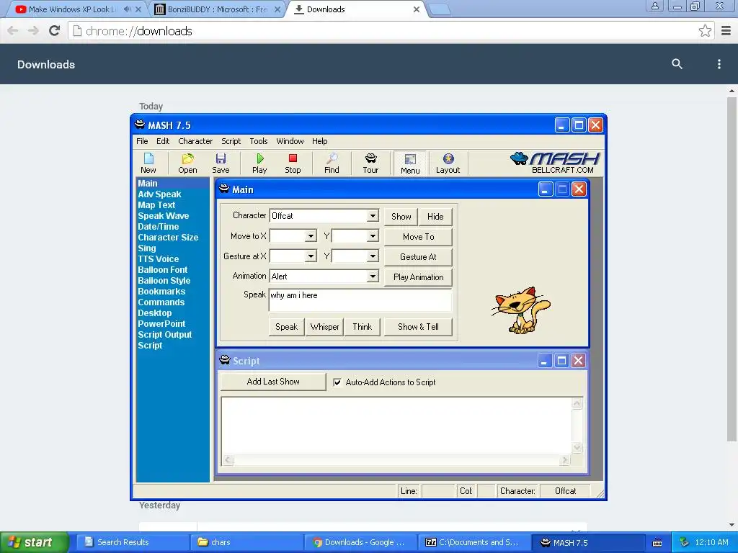Click the Whisper button
The height and width of the screenshot is (553, 738).
click(x=324, y=327)
